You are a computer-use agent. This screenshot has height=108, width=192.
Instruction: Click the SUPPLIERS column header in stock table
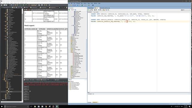coord(42,29)
